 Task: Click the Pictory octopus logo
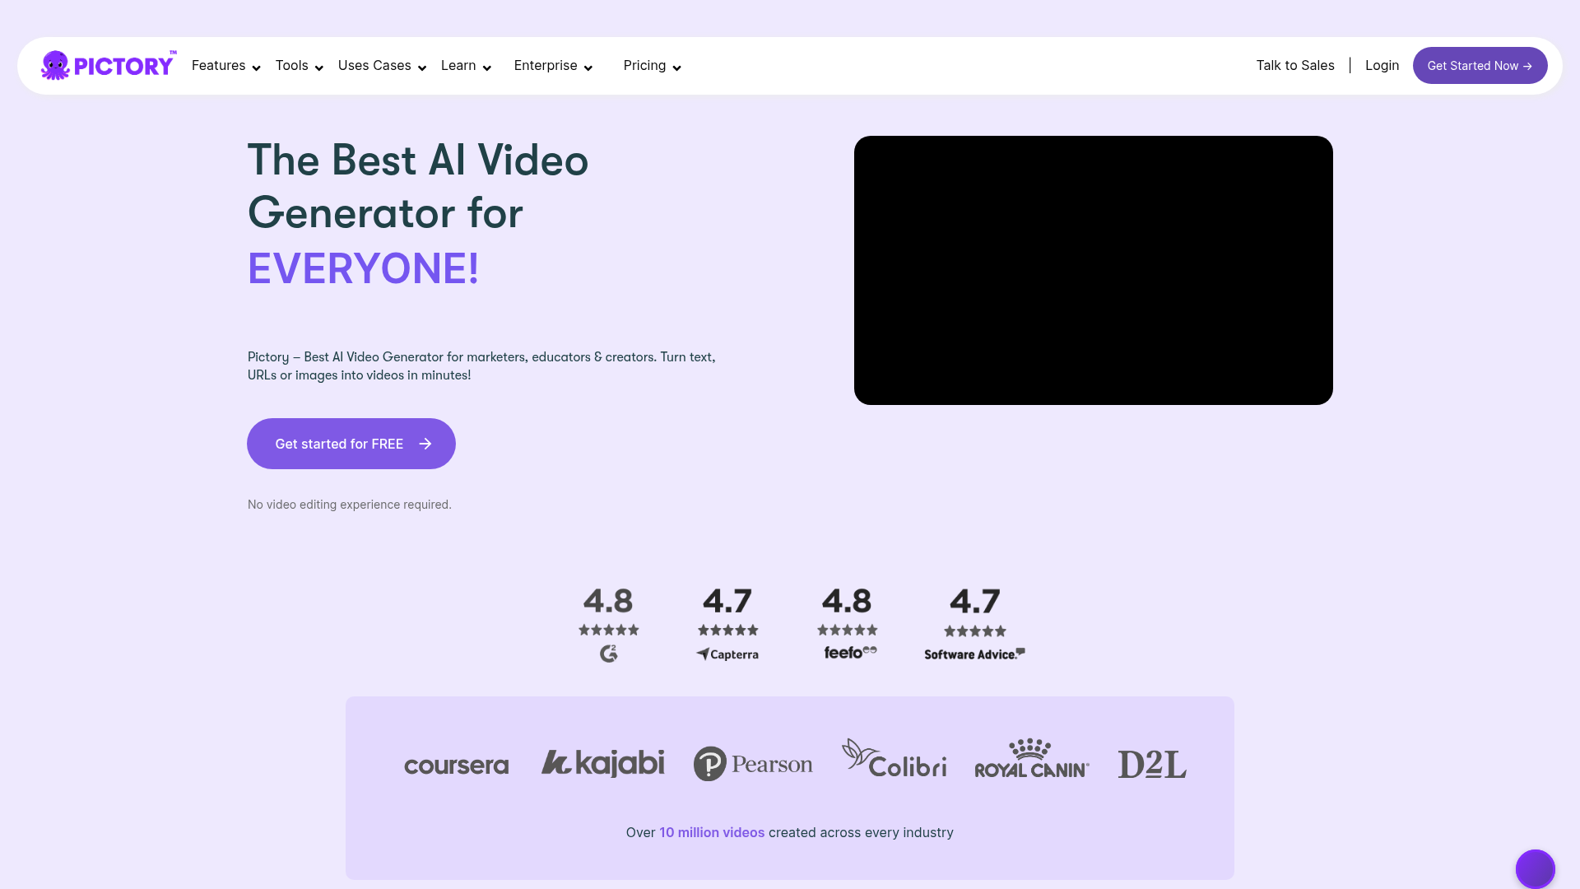pyautogui.click(x=56, y=65)
